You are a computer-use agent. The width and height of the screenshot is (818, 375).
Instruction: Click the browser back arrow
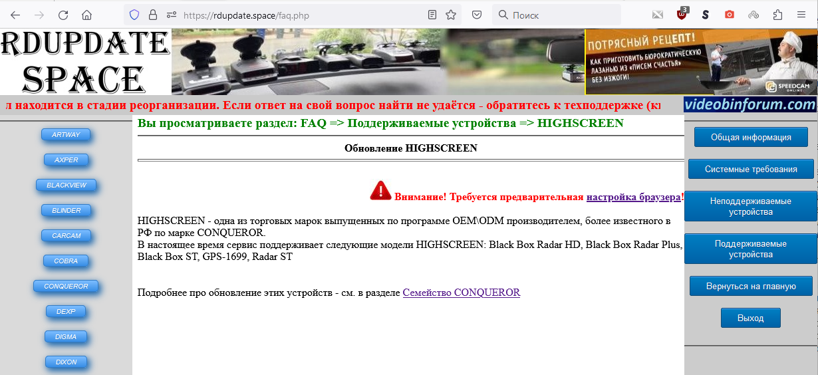pyautogui.click(x=15, y=15)
